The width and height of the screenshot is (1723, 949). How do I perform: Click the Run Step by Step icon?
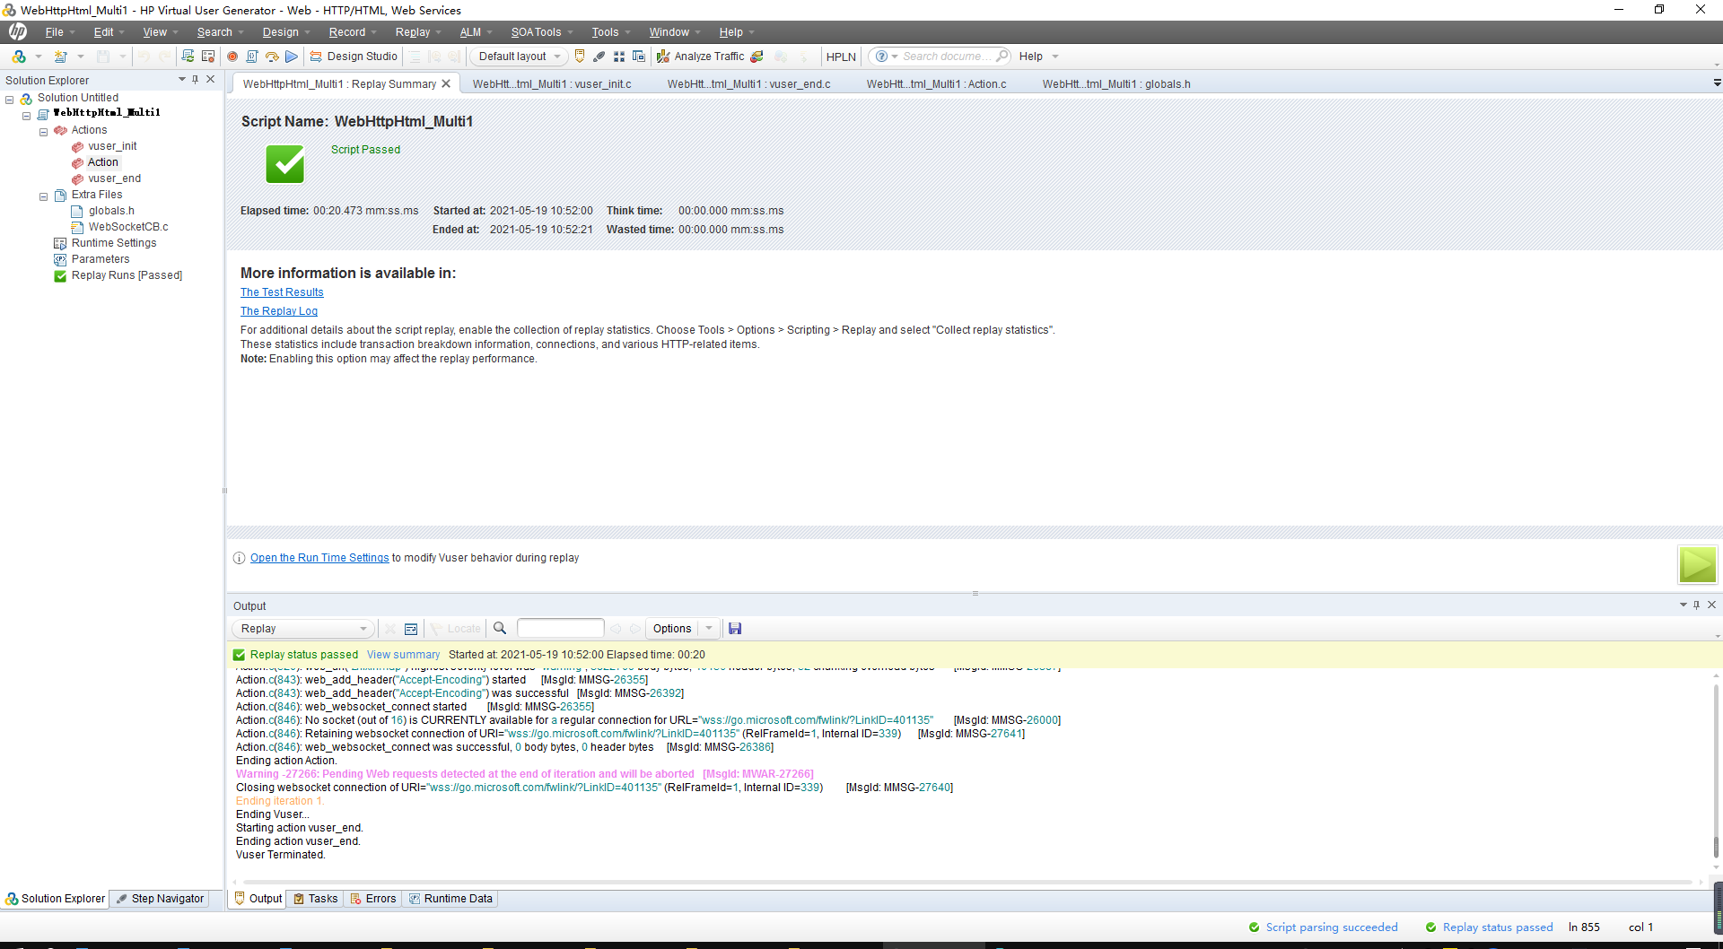[x=272, y=57]
